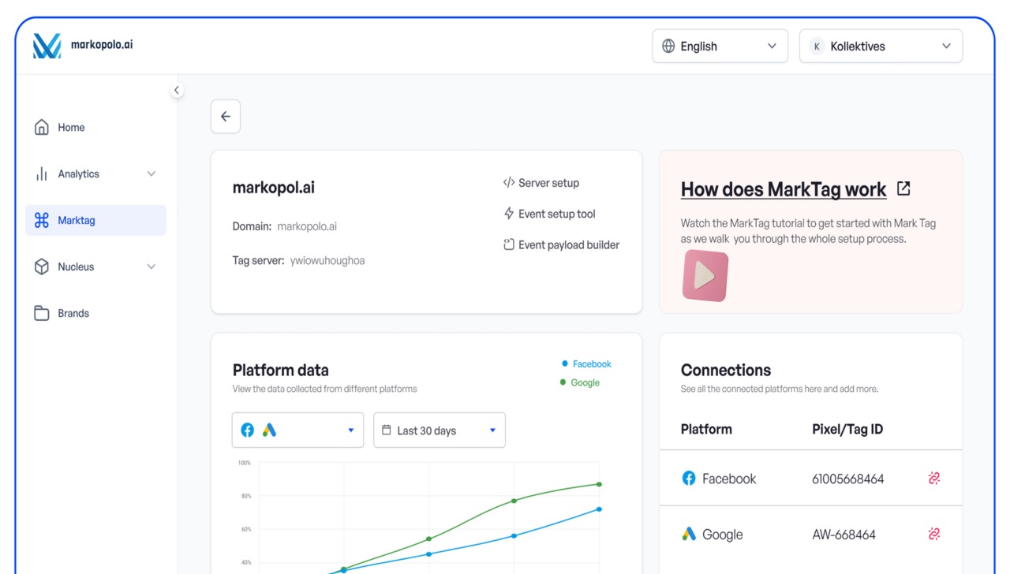Open the Event payload builder link

561,244
